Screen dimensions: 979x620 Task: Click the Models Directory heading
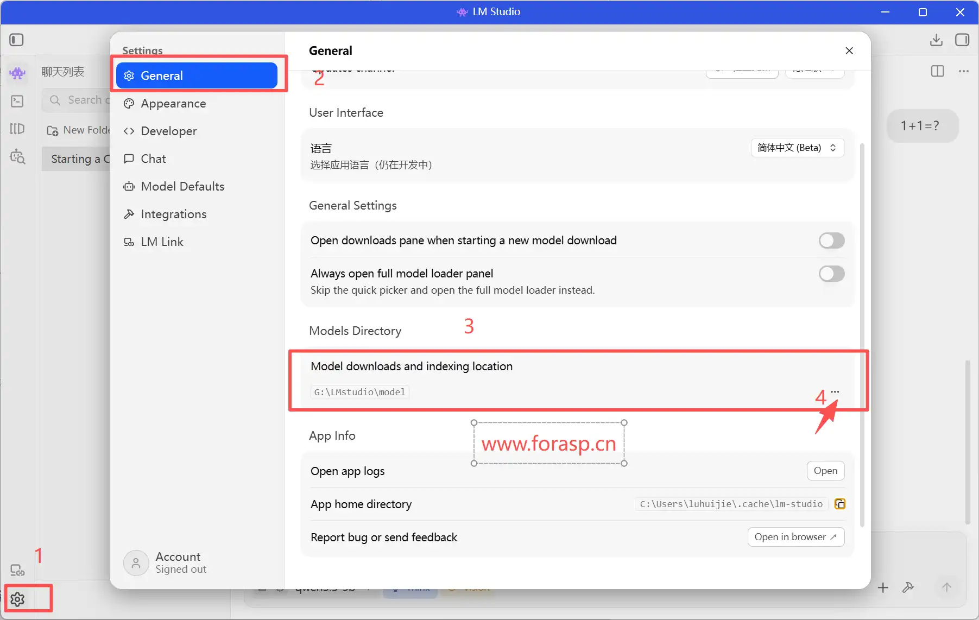355,331
